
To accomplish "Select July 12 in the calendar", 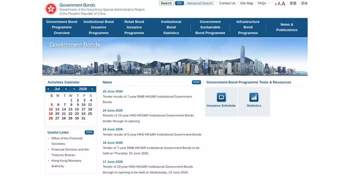I will 51,109.
